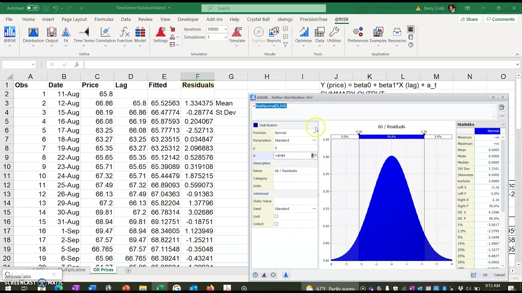Toggle AutoSave switch off/on
The width and height of the screenshot is (522, 293).
[33, 8]
